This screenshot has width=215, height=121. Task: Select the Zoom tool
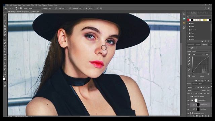coord(5,72)
